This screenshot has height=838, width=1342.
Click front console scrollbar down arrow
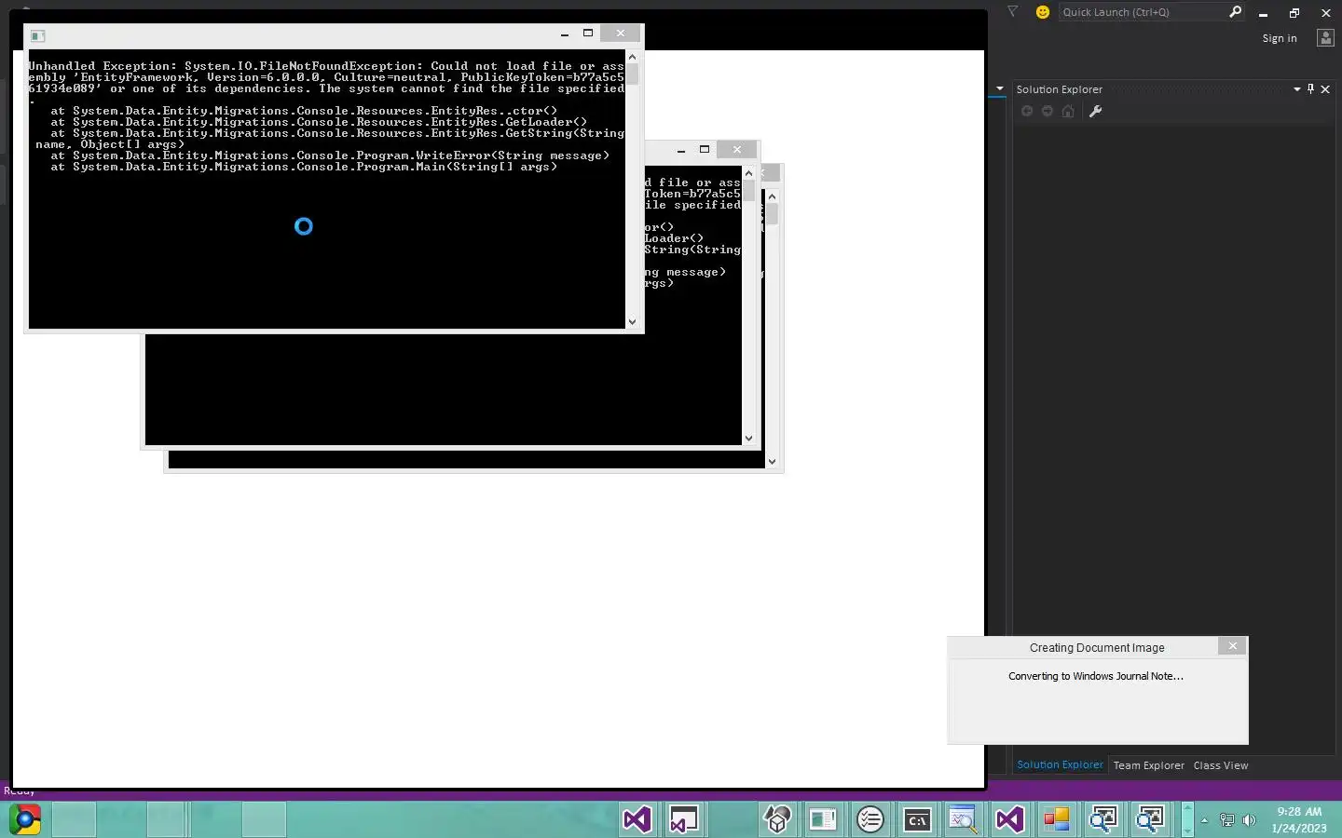point(632,322)
